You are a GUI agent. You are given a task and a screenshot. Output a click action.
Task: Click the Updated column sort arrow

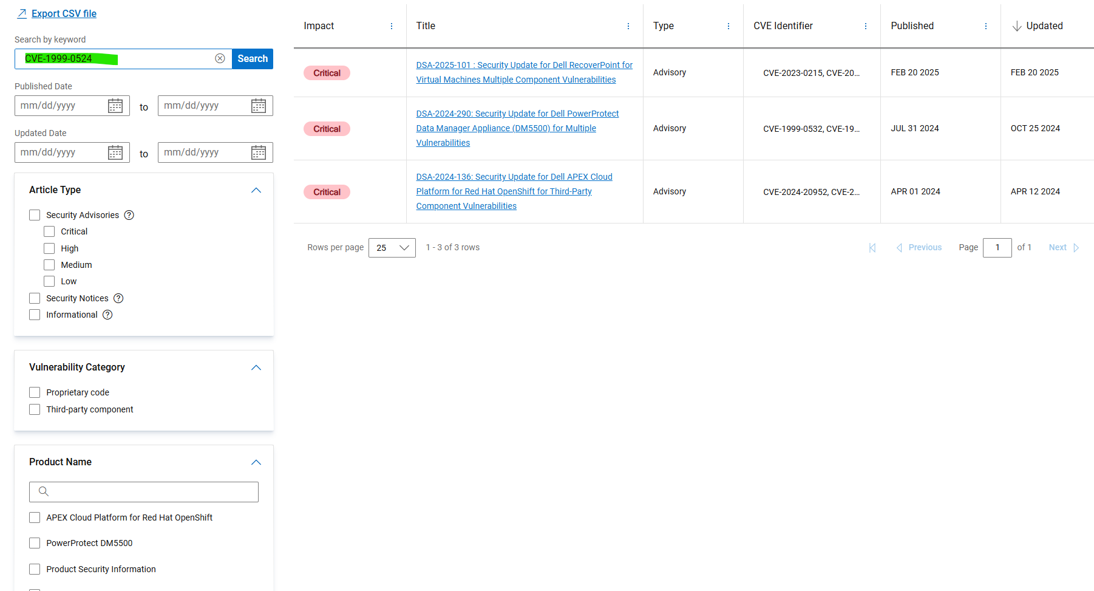click(x=1017, y=26)
